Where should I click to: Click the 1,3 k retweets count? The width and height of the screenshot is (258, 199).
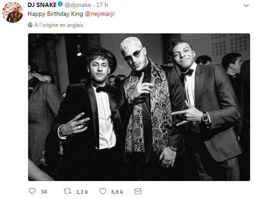click(82, 192)
